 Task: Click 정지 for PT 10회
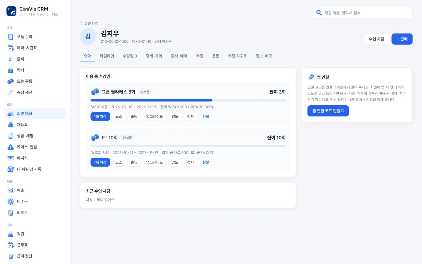pyautogui.click(x=190, y=162)
